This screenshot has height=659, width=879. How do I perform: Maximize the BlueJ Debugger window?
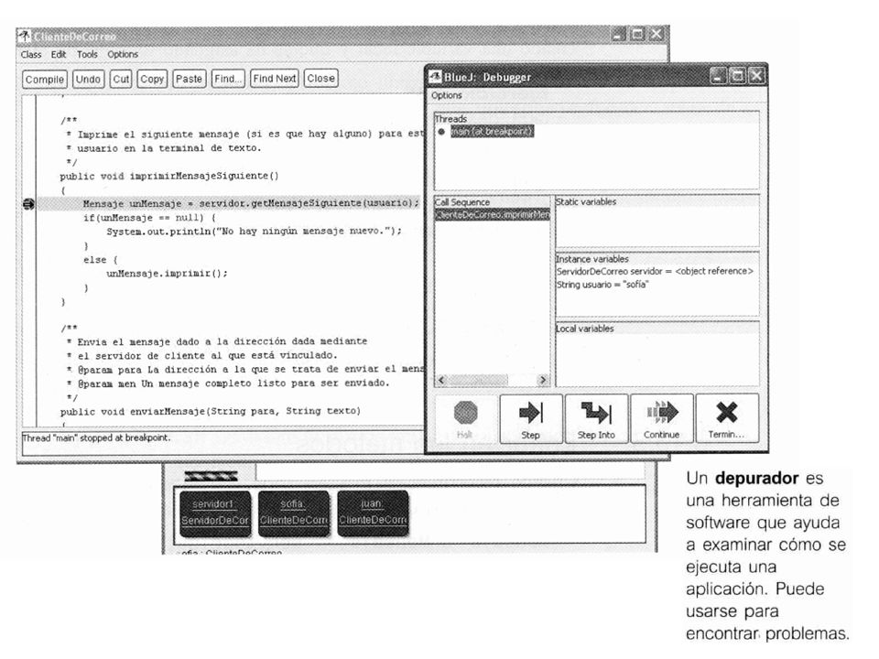737,76
